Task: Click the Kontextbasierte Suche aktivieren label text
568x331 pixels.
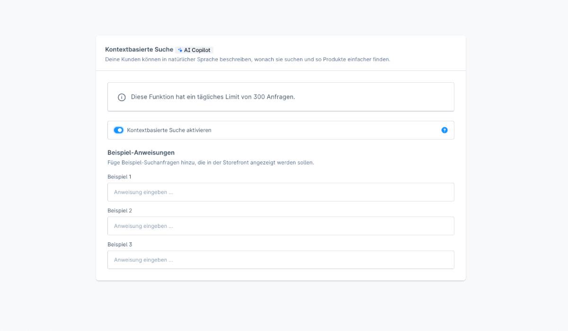Action: tap(169, 130)
